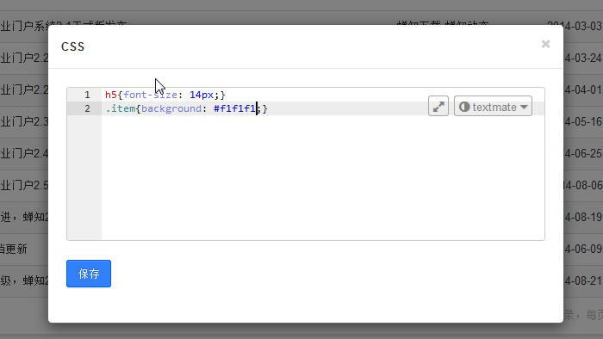This screenshot has height=339, width=603.
Task: Click the half-circle contrast icon in theme button
Action: click(x=464, y=107)
